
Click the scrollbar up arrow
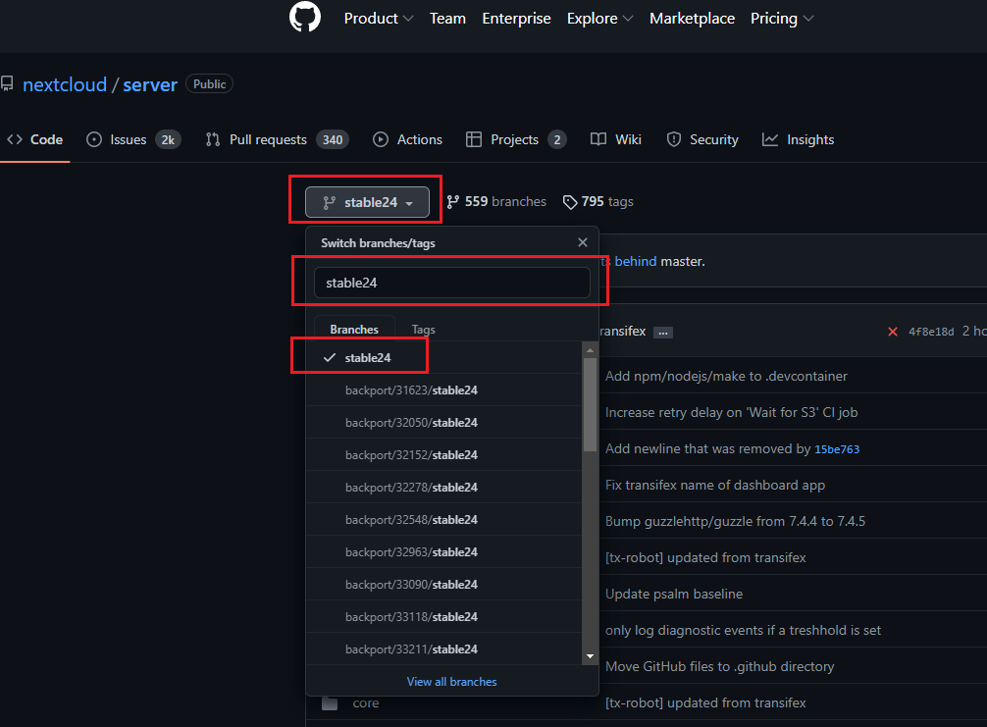(590, 350)
